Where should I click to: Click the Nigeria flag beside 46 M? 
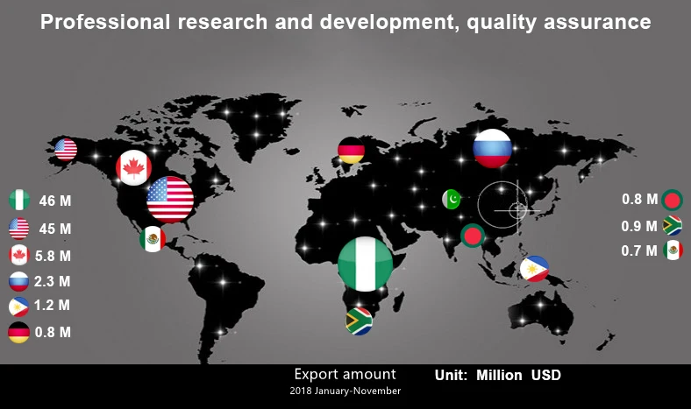coord(19,201)
